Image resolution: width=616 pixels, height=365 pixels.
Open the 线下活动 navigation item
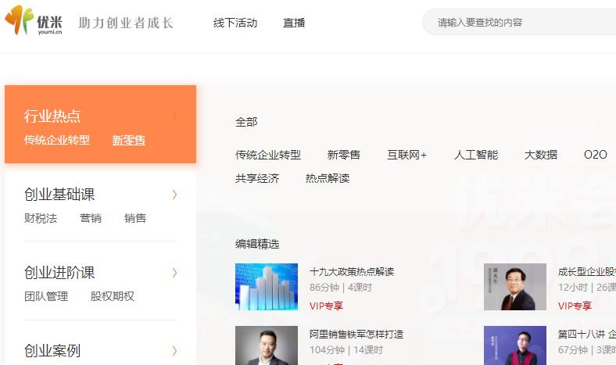click(x=235, y=23)
